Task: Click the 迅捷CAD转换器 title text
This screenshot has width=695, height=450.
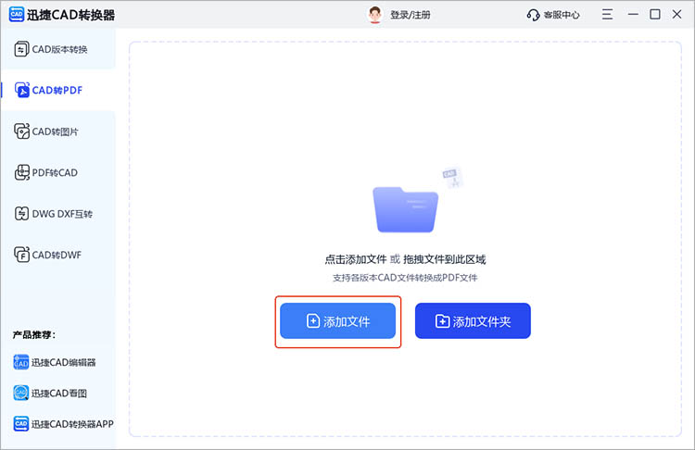Action: pyautogui.click(x=71, y=15)
